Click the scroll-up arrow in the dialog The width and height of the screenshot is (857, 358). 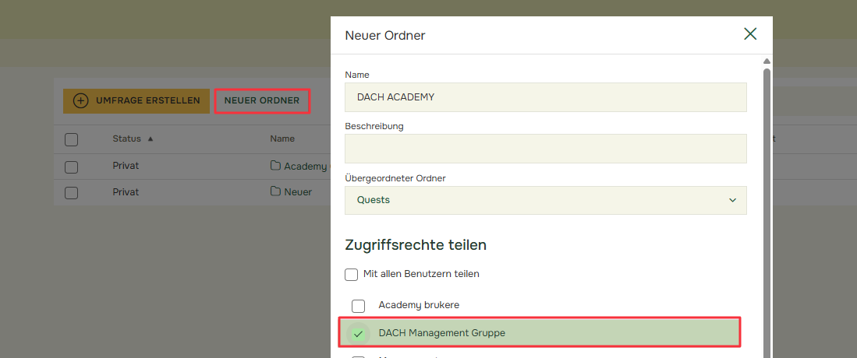(x=767, y=61)
